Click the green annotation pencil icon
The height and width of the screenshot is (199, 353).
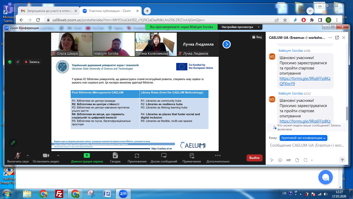[13, 143]
